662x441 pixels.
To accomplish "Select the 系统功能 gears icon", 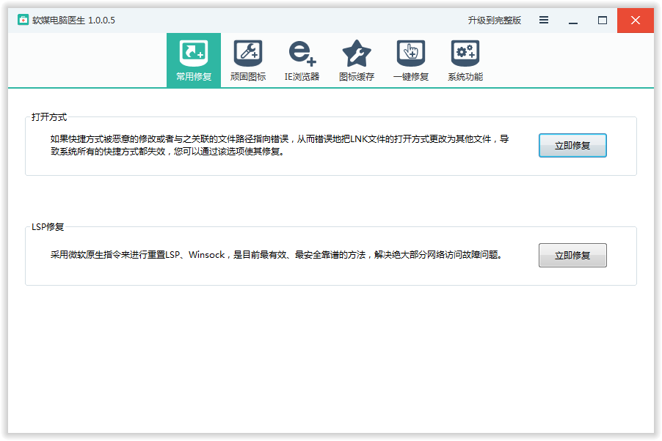I will click(465, 53).
